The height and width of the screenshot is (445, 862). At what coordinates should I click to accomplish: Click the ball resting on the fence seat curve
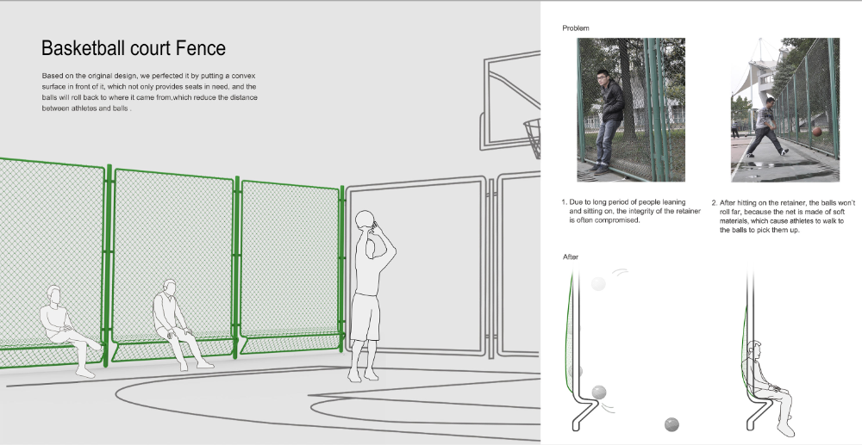coord(599,392)
